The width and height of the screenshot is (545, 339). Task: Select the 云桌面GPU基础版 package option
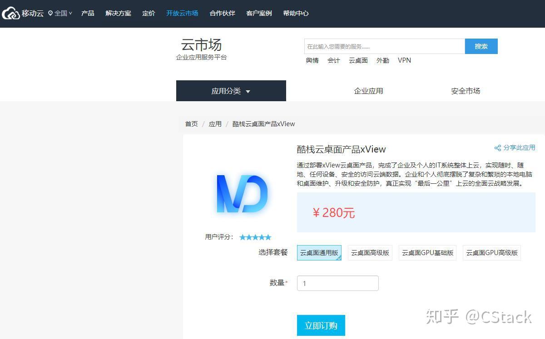pos(427,253)
